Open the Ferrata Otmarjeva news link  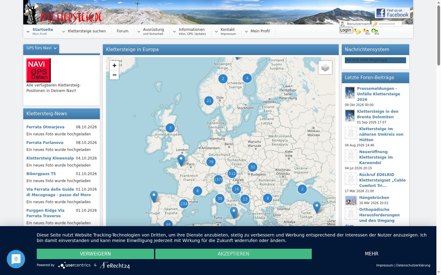[45, 127]
